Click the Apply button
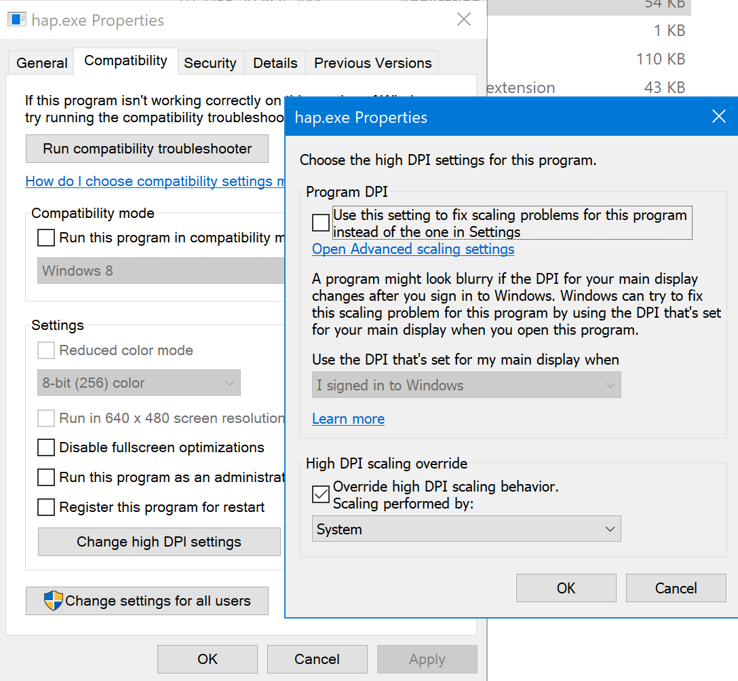738x681 pixels. [427, 659]
